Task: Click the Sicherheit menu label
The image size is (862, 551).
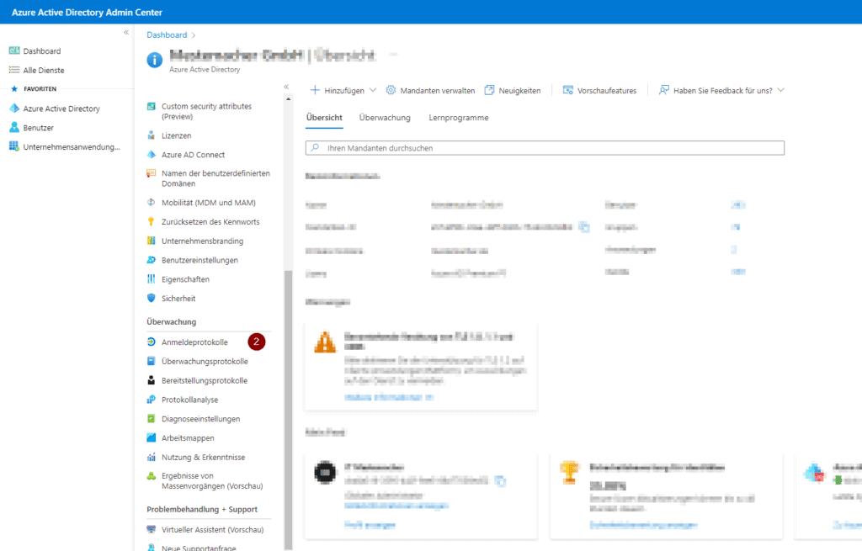Action: click(178, 299)
